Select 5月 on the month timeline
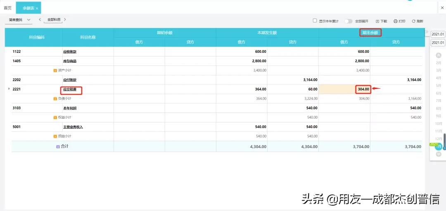 438,85
